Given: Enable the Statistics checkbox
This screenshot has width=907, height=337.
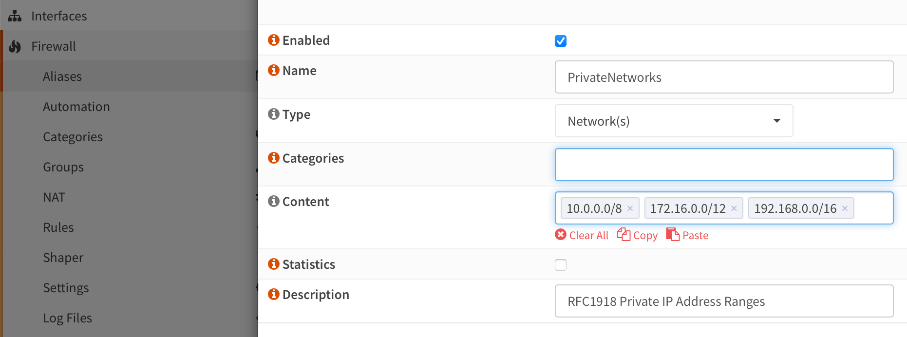Looking at the screenshot, I should coord(561,265).
